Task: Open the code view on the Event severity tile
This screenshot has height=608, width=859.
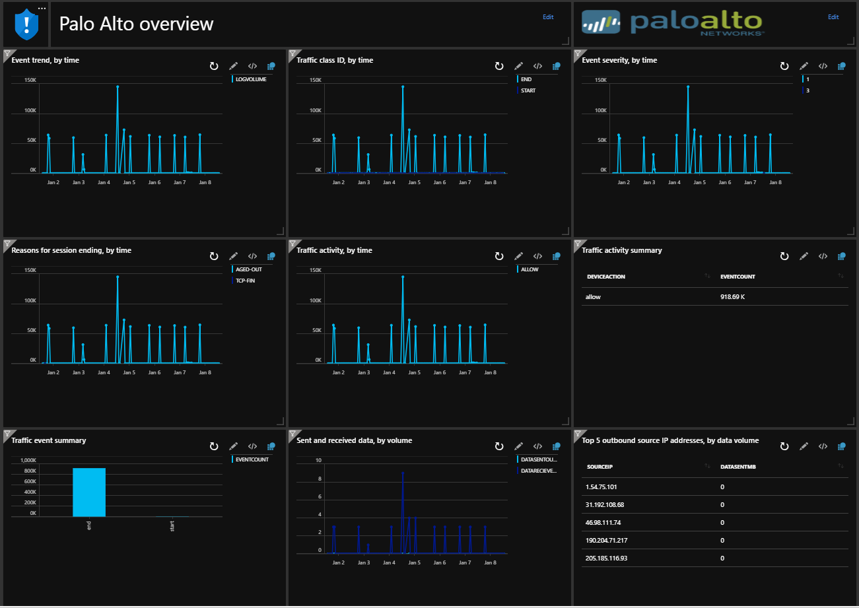Action: click(x=823, y=66)
